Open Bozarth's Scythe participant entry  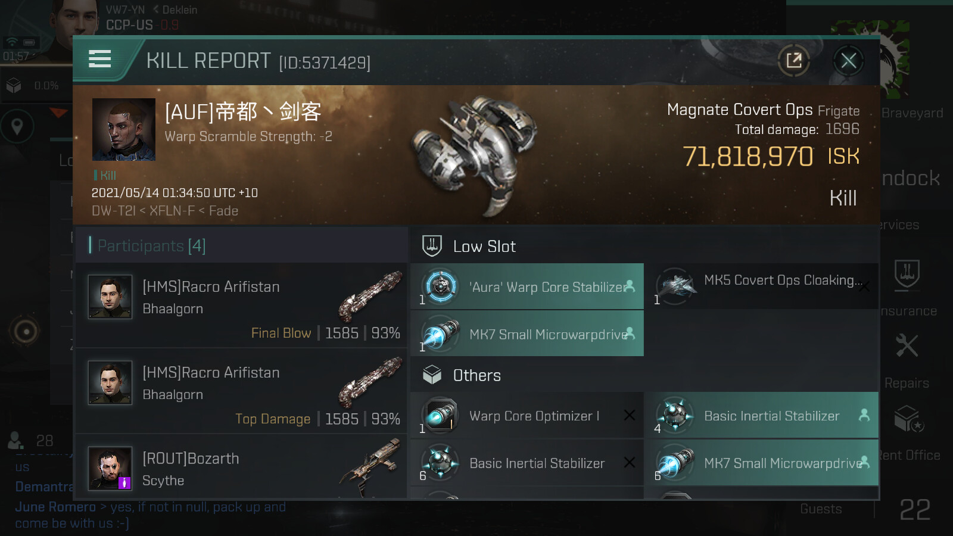pyautogui.click(x=241, y=469)
